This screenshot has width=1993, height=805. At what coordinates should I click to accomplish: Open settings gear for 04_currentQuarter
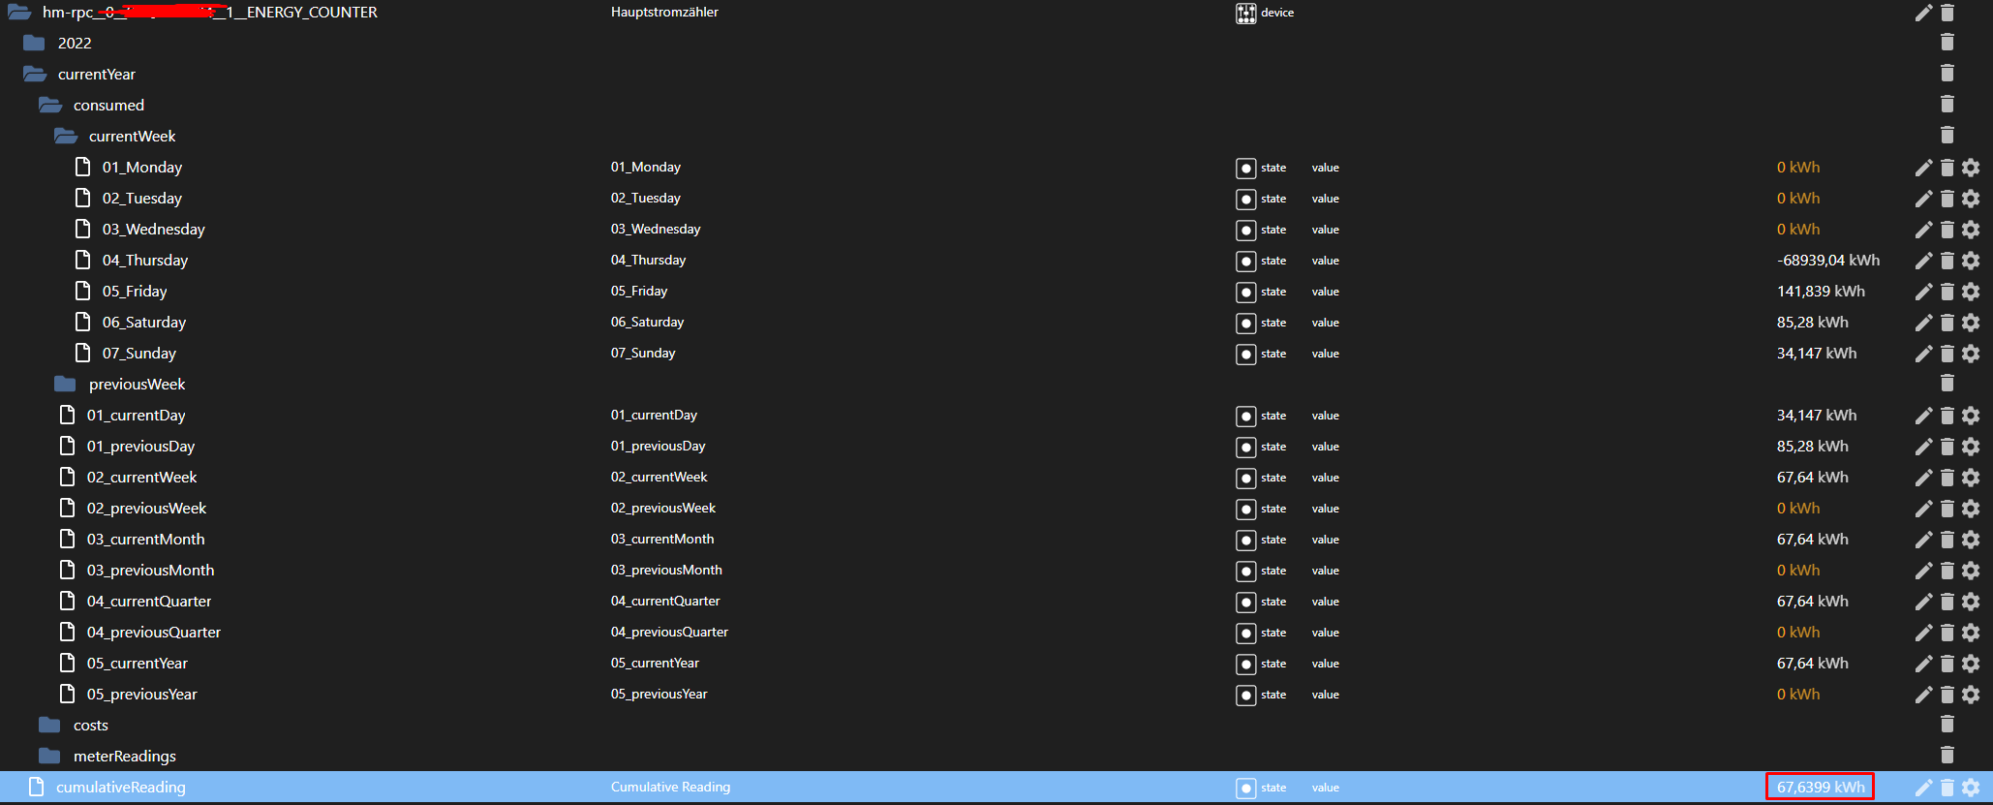[1971, 602]
